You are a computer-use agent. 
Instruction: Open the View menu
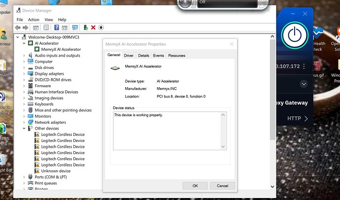(x=49, y=20)
